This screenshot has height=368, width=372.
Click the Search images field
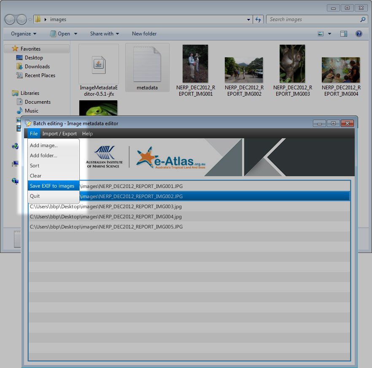coord(313,19)
